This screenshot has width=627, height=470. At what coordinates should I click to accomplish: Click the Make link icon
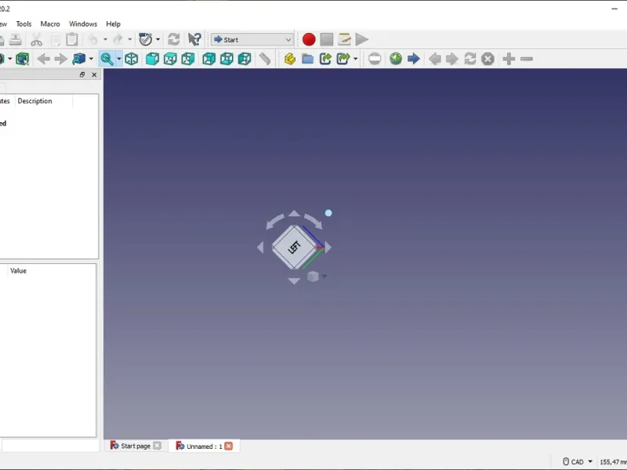pos(325,60)
